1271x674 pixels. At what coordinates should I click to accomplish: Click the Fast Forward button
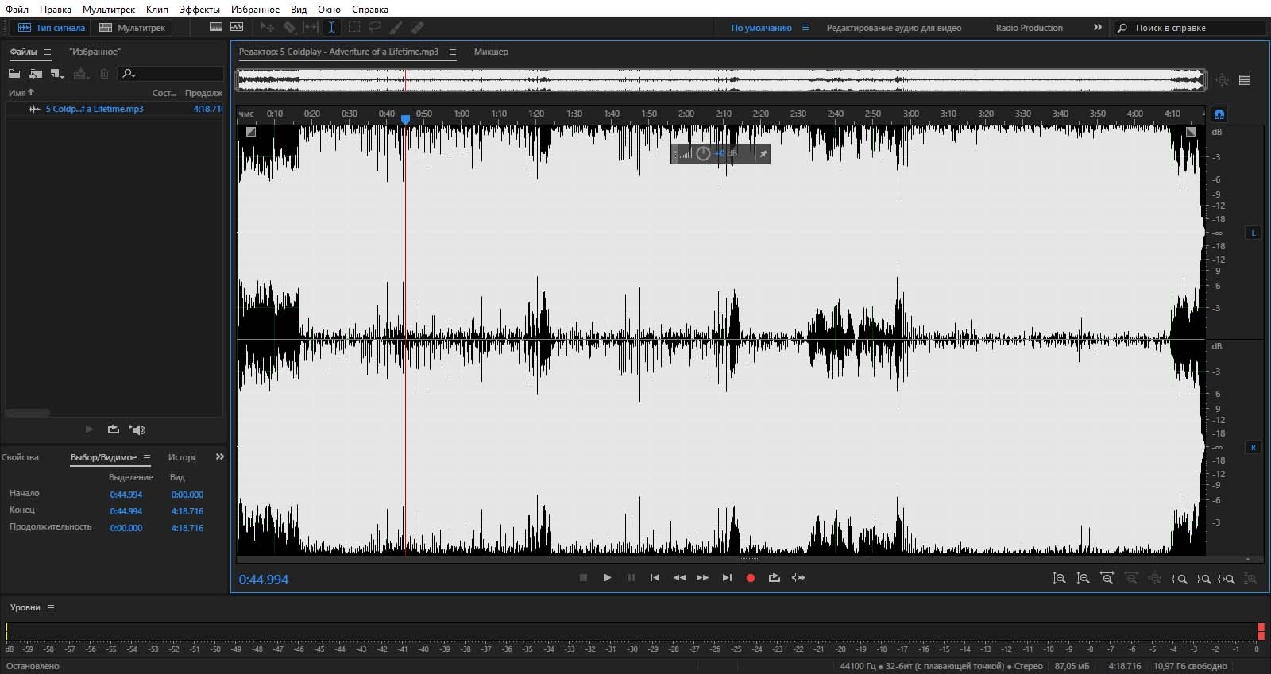pos(702,578)
